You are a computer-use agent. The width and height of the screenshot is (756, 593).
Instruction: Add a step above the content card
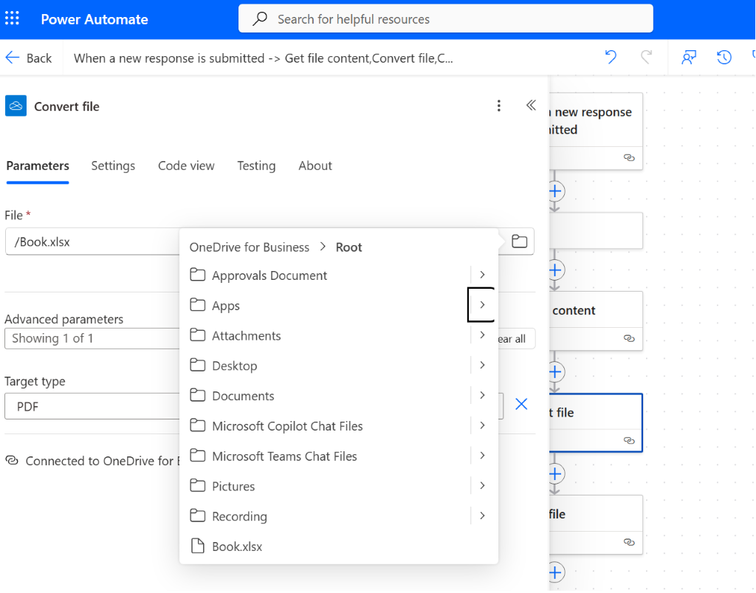(x=555, y=270)
